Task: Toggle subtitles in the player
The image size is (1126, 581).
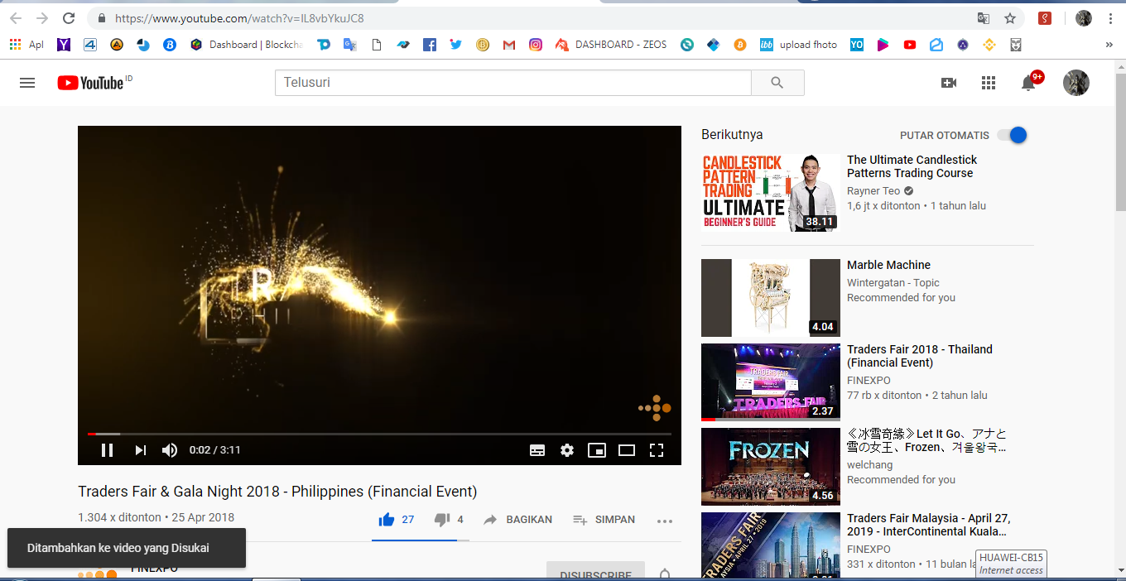Action: click(537, 450)
